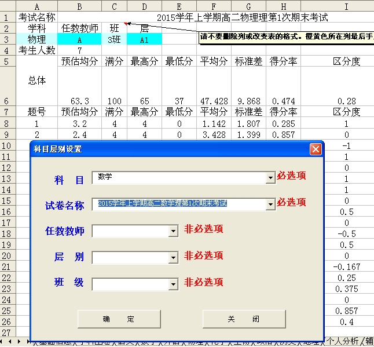Select the cyan cell A1 under 层

point(144,39)
